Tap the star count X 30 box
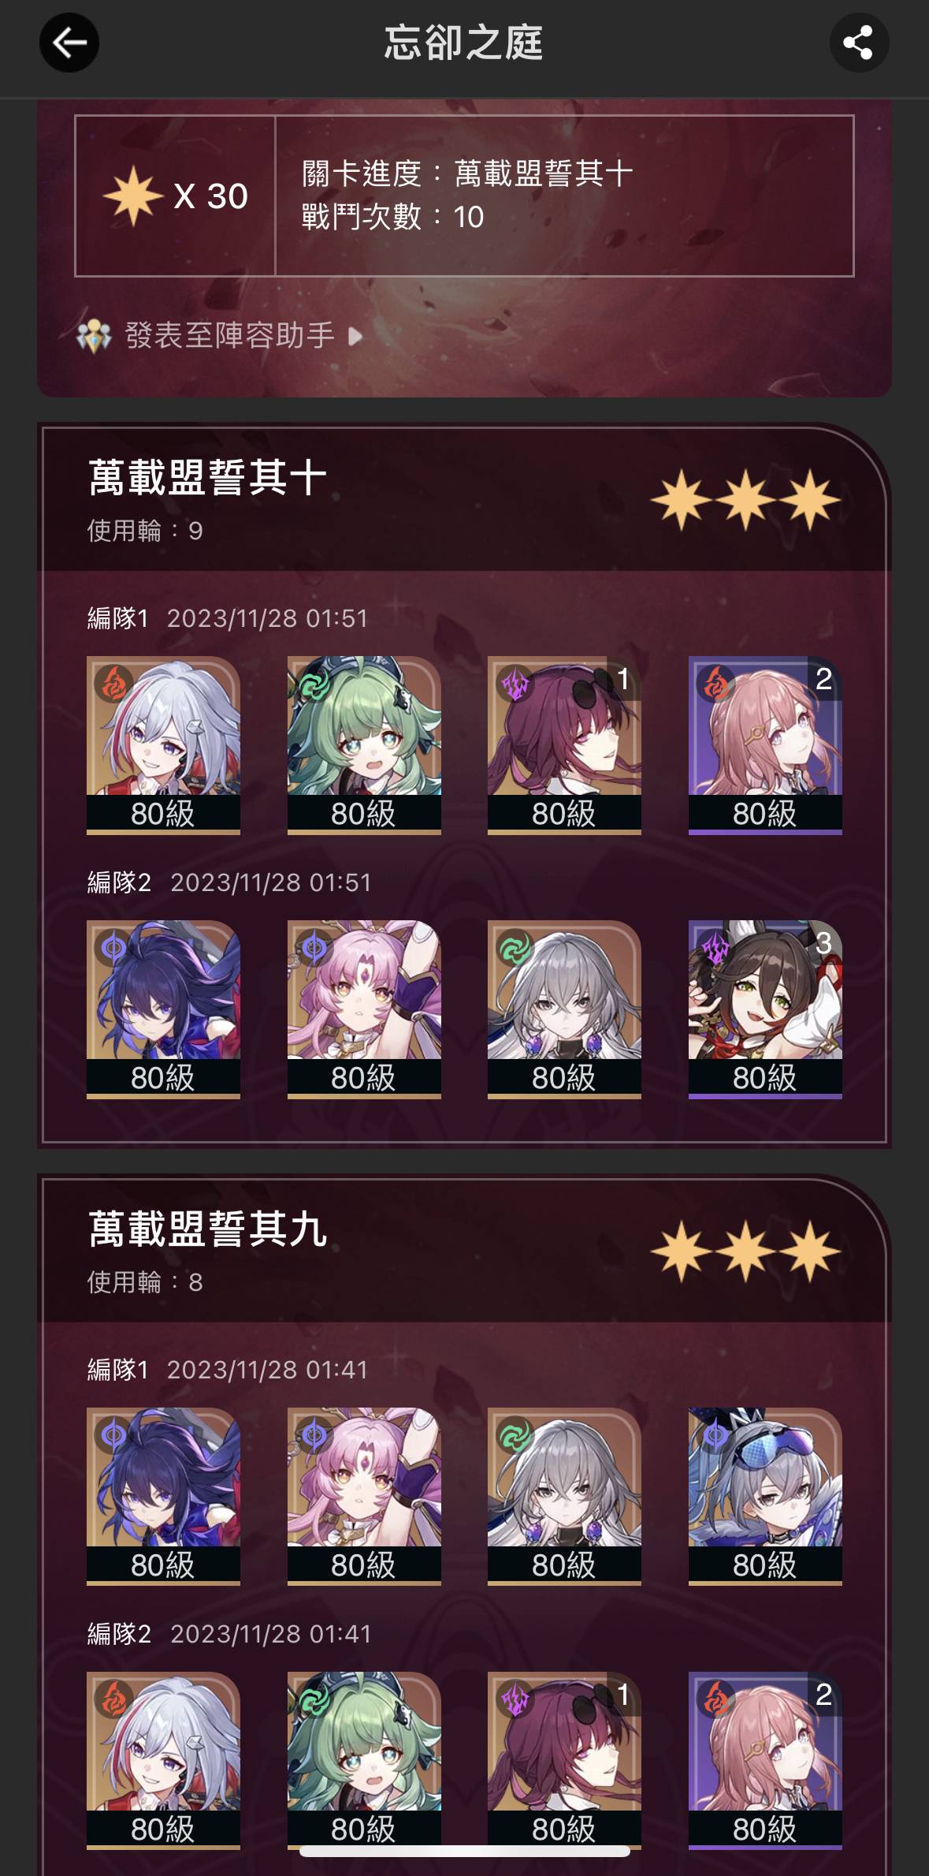929x1876 pixels. click(x=175, y=196)
